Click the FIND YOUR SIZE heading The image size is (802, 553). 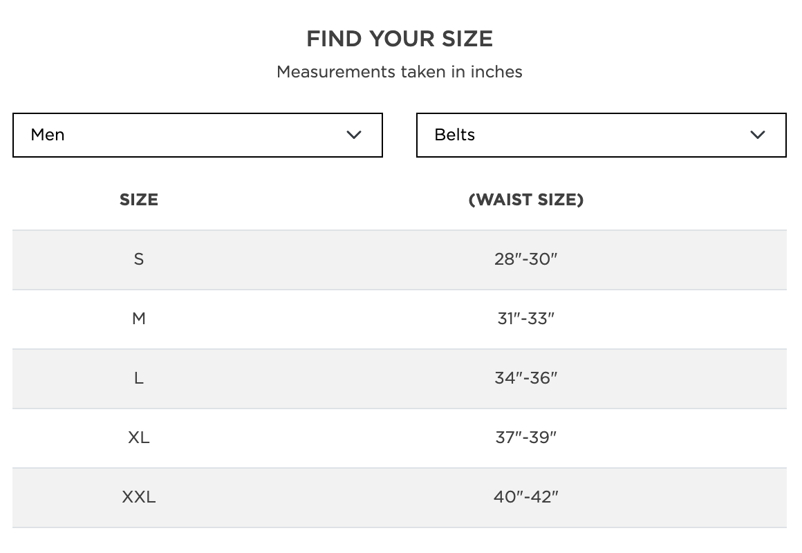pos(400,39)
